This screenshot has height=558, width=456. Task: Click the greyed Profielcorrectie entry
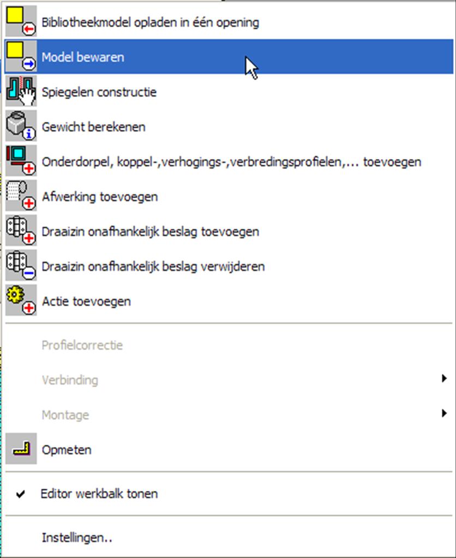tap(229, 345)
